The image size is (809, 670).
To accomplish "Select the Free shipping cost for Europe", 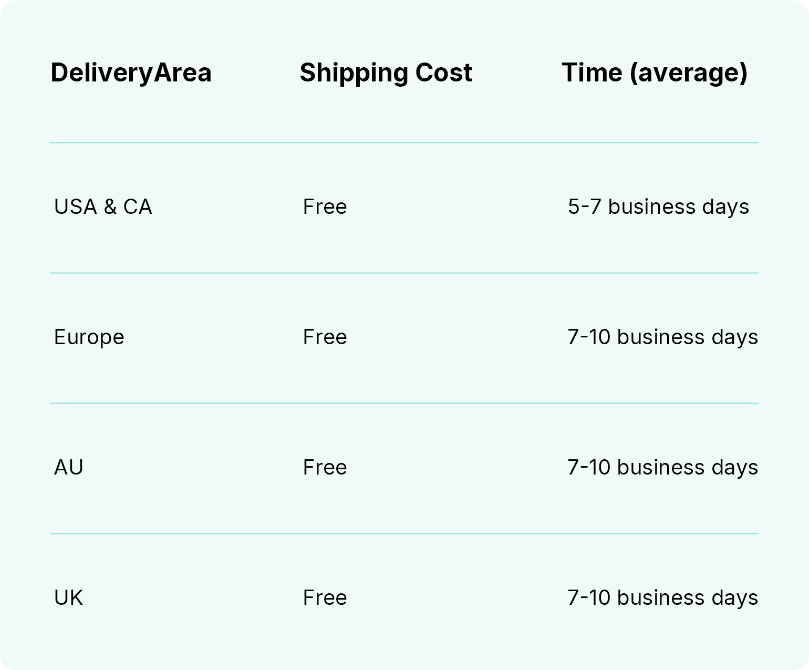I will (x=325, y=337).
